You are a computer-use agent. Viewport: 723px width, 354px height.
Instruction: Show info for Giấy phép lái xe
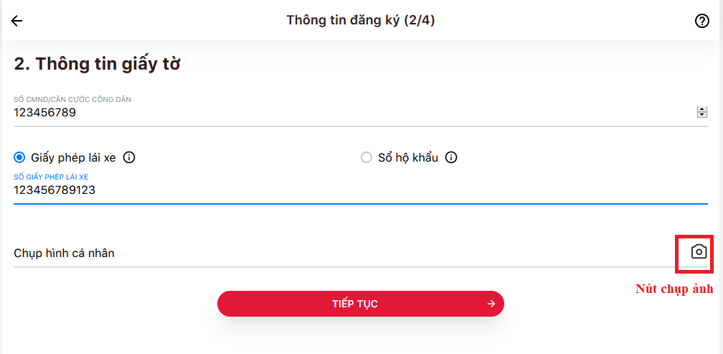(130, 157)
